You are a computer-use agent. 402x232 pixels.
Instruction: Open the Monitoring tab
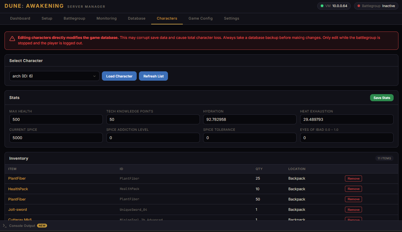[107, 18]
